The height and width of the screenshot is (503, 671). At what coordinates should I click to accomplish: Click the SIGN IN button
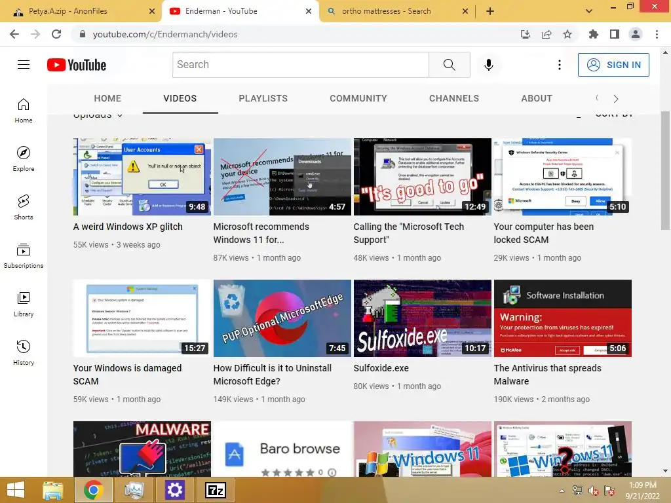pos(613,65)
